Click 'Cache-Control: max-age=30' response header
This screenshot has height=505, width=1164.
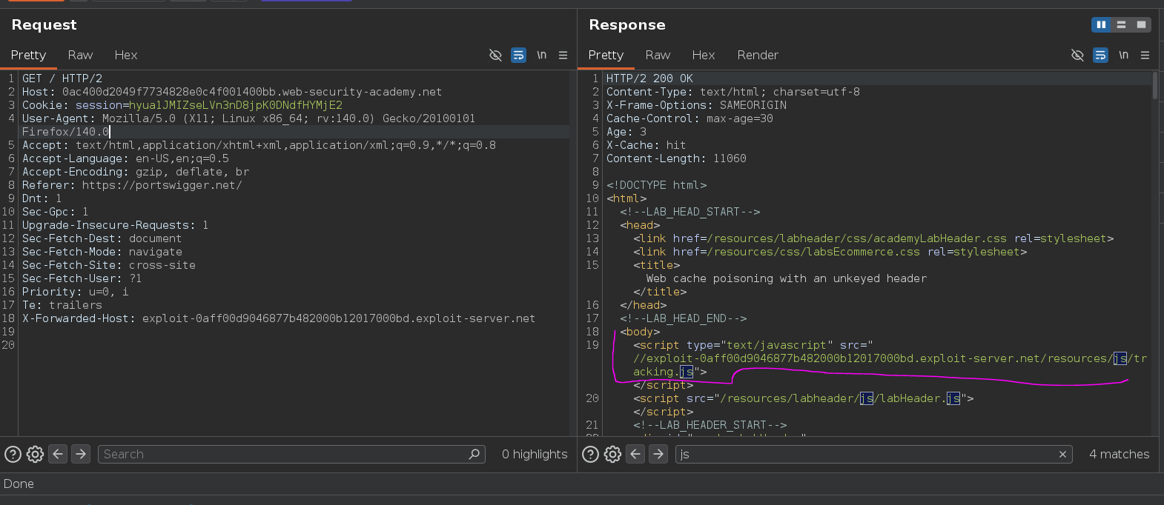pos(690,118)
